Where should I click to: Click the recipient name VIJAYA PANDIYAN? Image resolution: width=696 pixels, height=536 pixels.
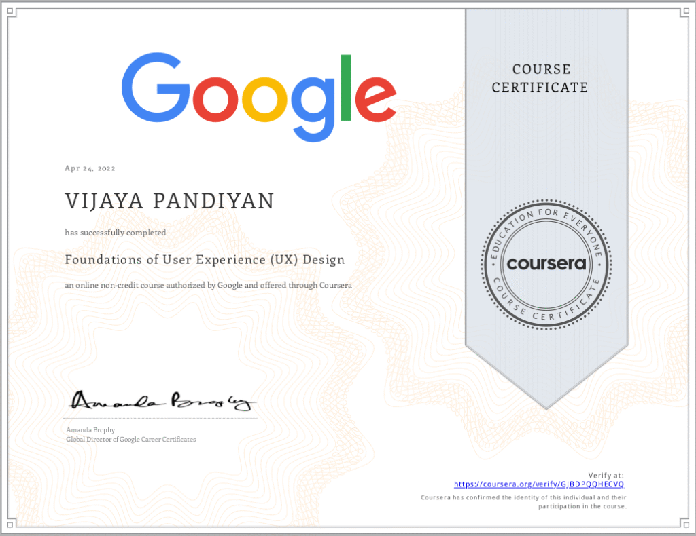coord(169,202)
